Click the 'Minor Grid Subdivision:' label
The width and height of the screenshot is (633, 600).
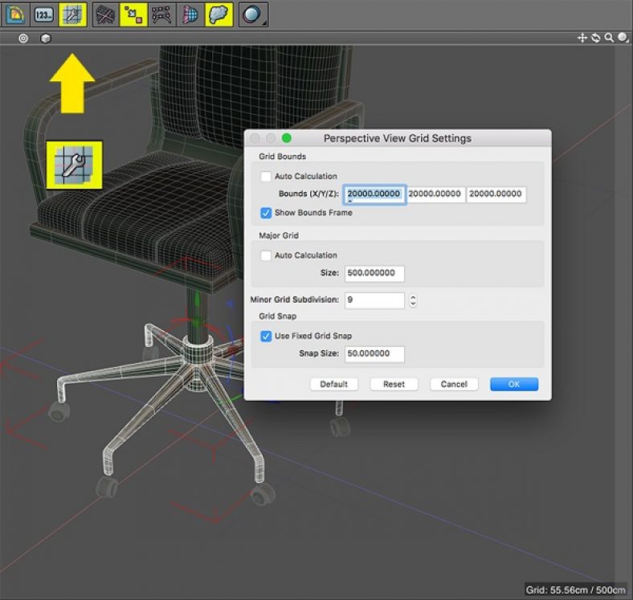pos(295,300)
